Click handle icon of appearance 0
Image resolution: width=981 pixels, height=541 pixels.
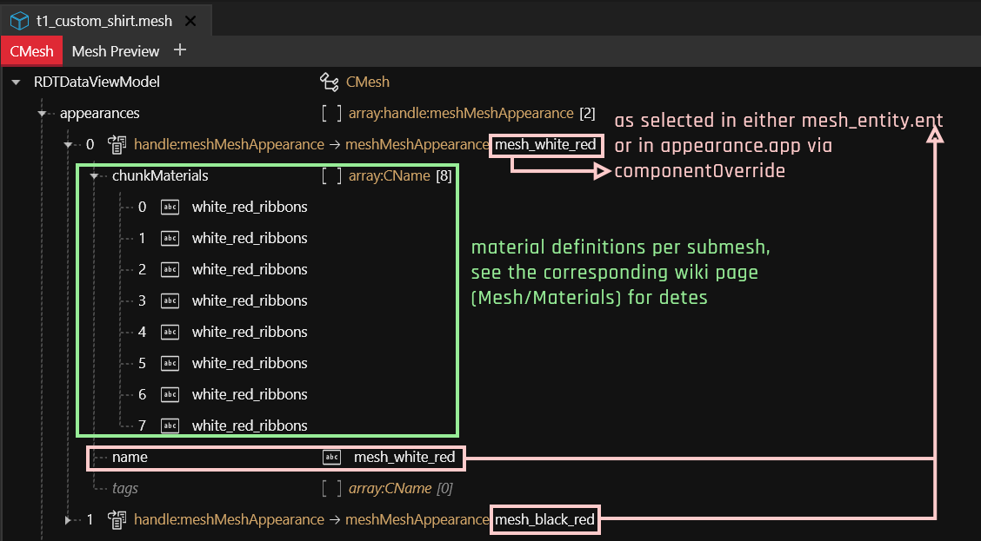pyautogui.click(x=117, y=144)
